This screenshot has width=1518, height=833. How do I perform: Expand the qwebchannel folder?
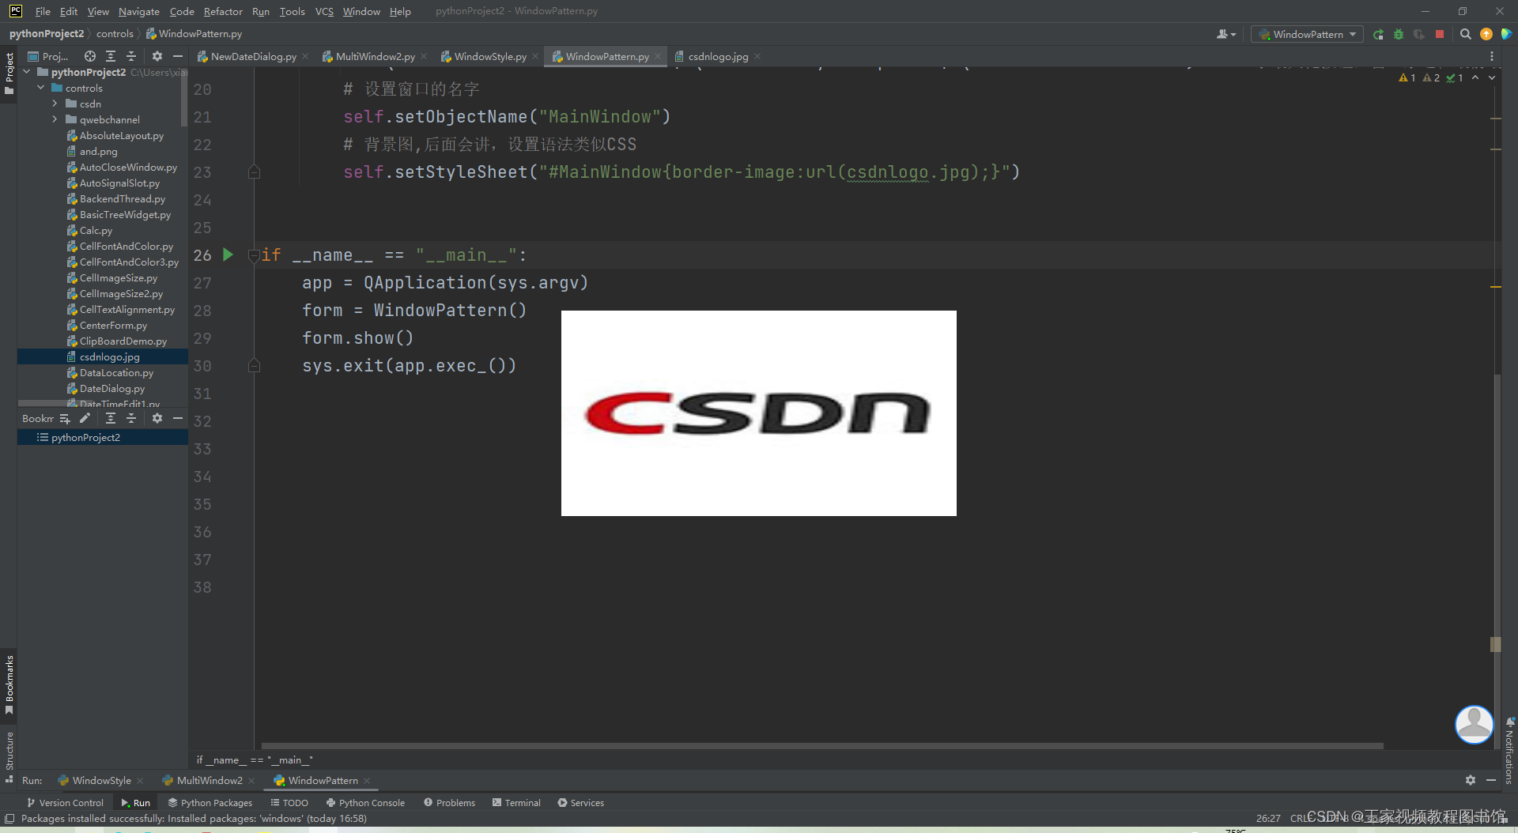click(55, 119)
